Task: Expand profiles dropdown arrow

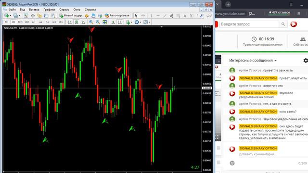Action: pyautogui.click(x=19, y=16)
